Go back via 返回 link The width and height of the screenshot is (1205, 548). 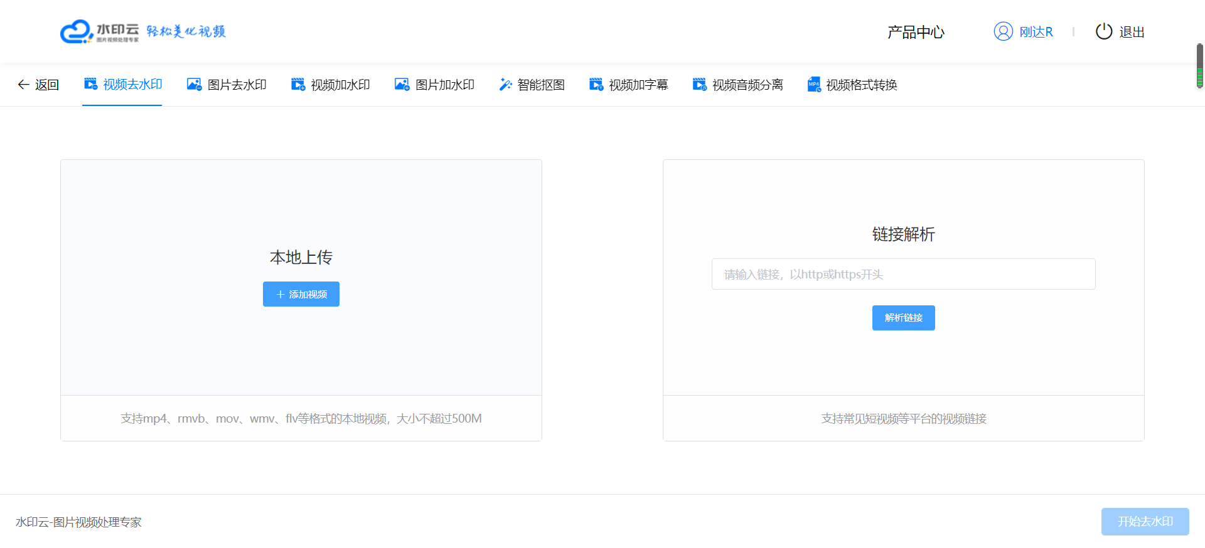point(38,85)
